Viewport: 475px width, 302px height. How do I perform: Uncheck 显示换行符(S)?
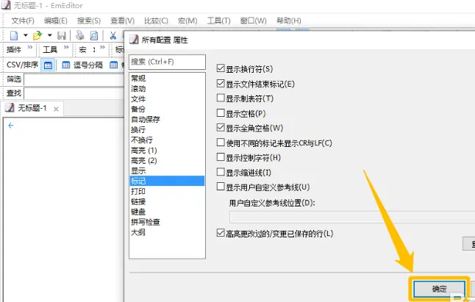(x=221, y=68)
